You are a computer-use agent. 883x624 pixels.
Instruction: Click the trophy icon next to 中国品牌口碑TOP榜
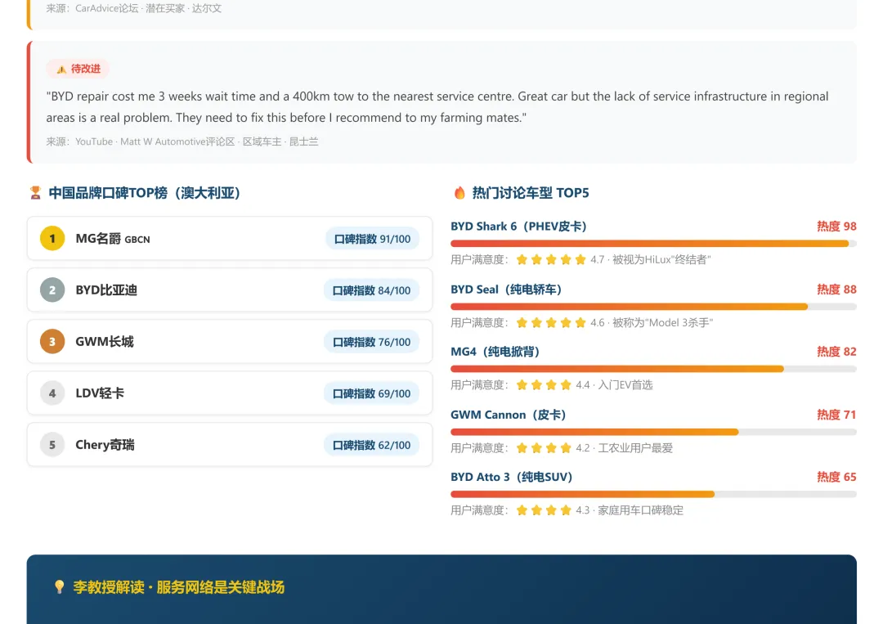(35, 192)
